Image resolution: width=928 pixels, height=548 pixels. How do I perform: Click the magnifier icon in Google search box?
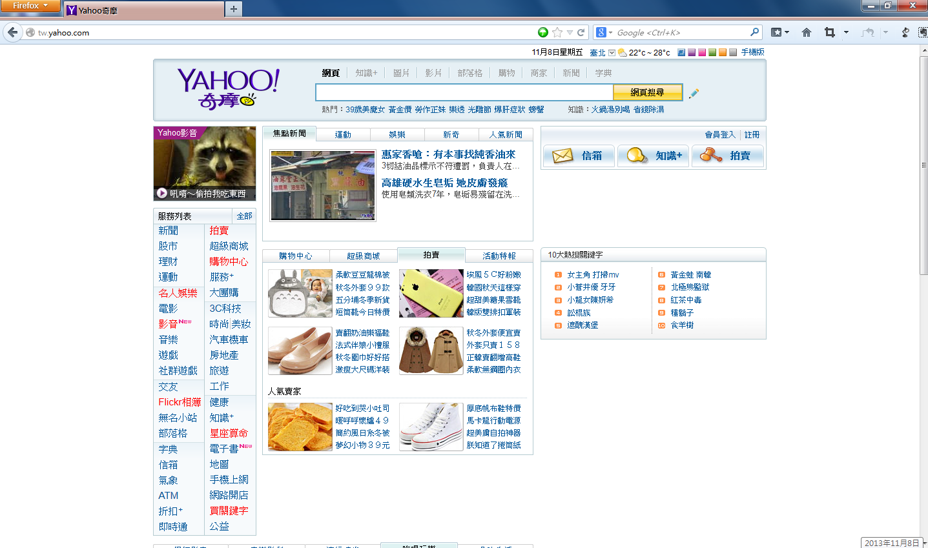coord(754,32)
